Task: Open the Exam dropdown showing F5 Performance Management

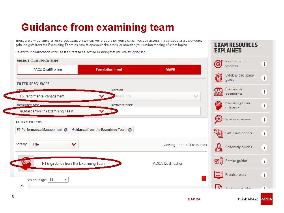Action: (x=62, y=96)
